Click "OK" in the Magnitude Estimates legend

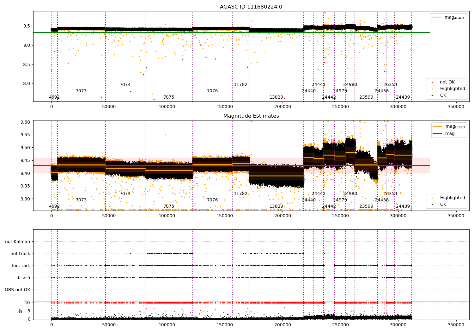tap(443, 205)
